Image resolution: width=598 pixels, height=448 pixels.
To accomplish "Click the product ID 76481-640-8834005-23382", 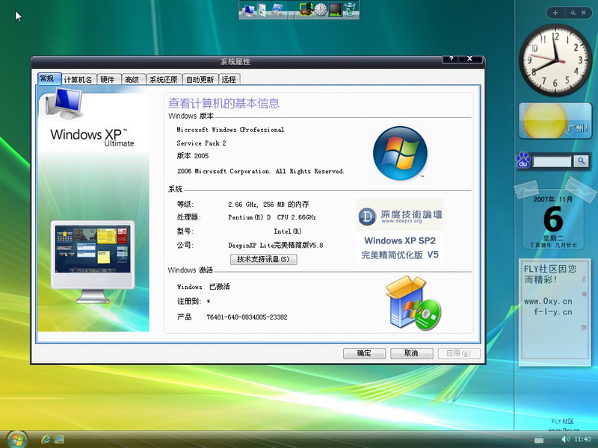I will click(x=247, y=317).
